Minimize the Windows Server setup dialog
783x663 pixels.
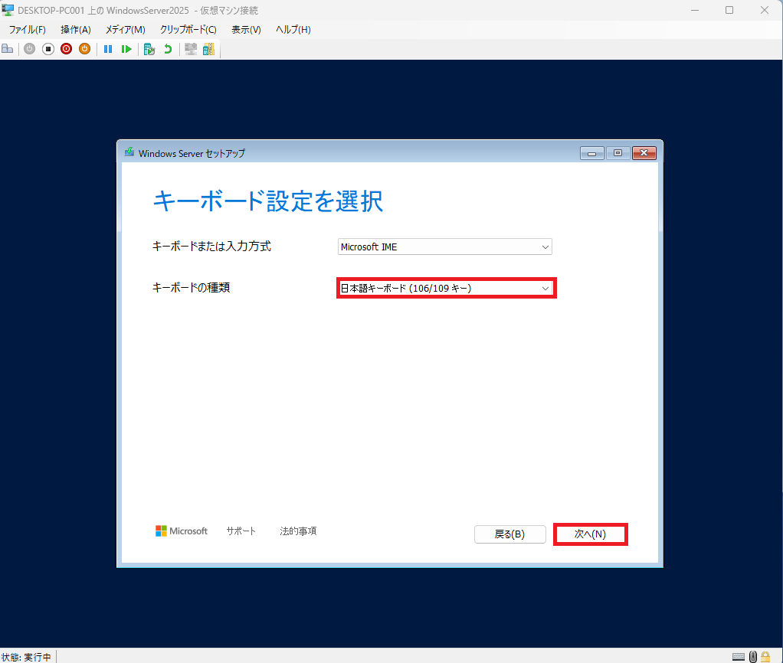pos(591,153)
